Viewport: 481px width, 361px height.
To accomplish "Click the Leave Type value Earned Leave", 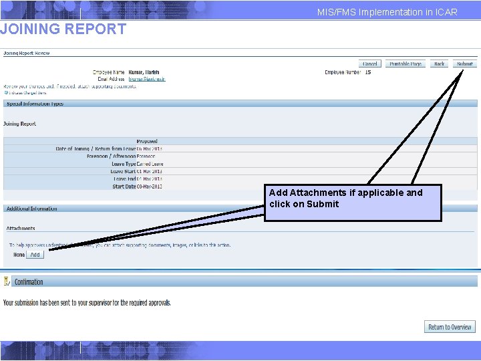I will tap(150, 164).
